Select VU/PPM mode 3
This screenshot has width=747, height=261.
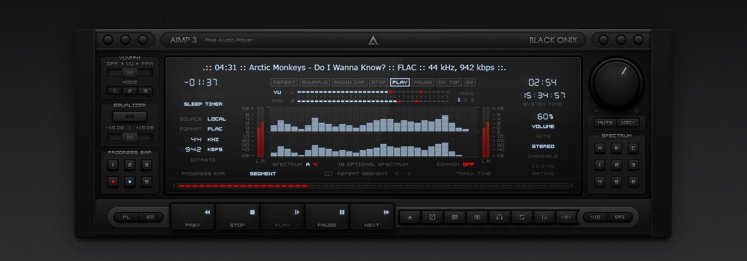click(x=144, y=91)
